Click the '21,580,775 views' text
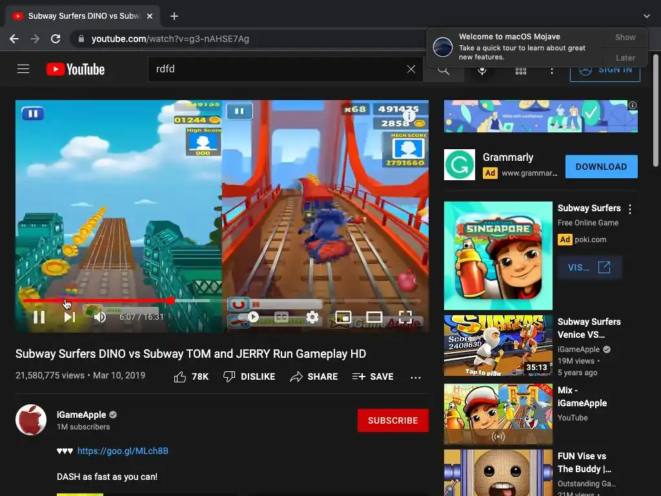 pyautogui.click(x=50, y=375)
